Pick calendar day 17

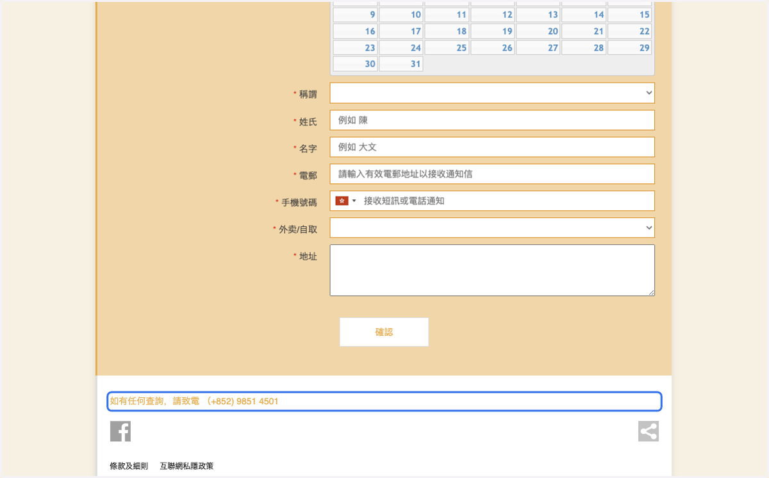tap(401, 31)
